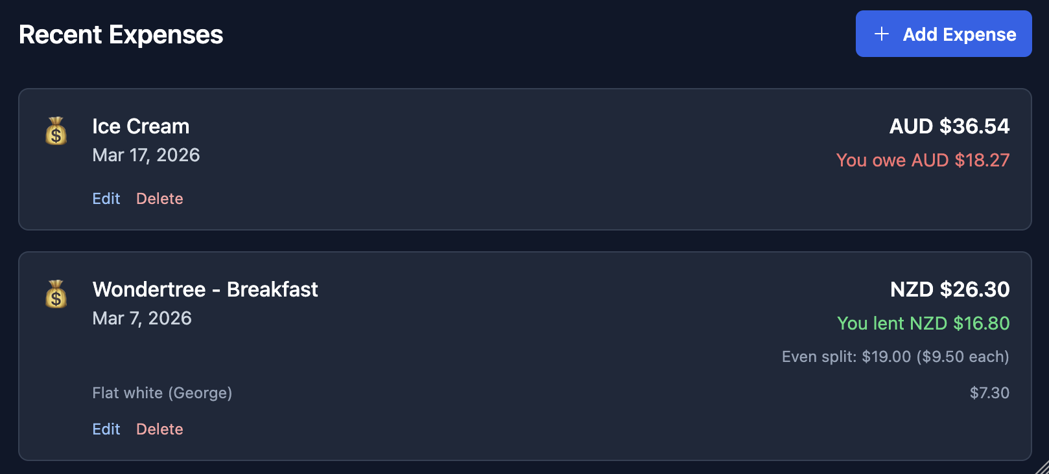Delete the Wondertree - Breakfast expense
The width and height of the screenshot is (1049, 474).
(159, 429)
